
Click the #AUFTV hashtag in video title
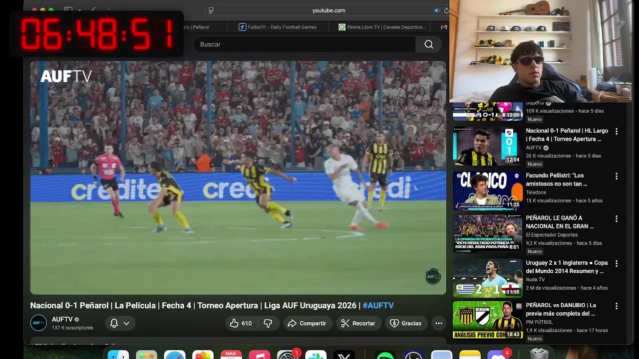coord(378,306)
